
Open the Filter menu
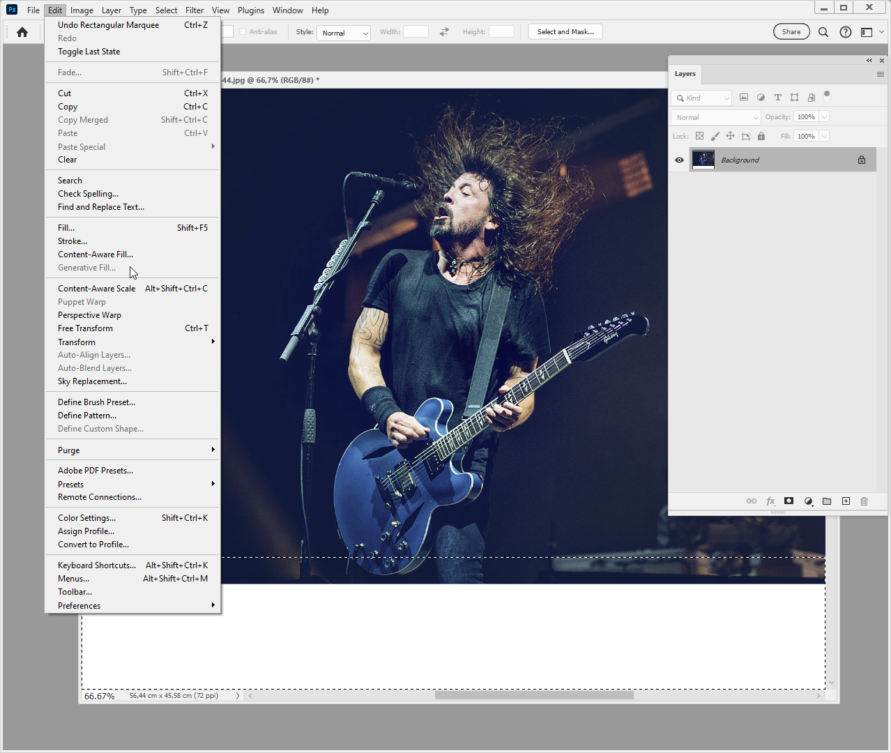(x=195, y=10)
